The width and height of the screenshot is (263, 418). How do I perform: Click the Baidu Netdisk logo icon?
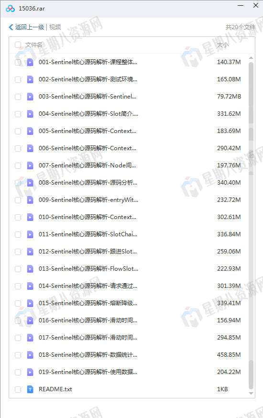point(10,9)
